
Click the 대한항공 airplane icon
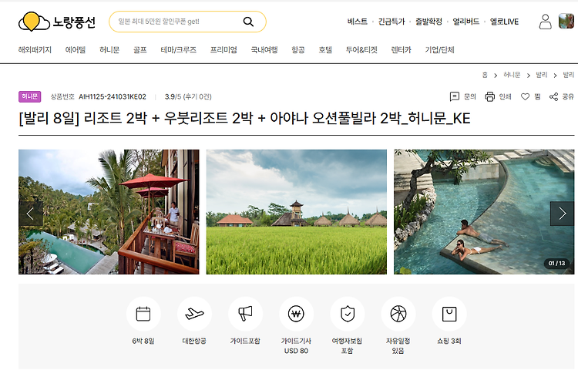pyautogui.click(x=194, y=314)
